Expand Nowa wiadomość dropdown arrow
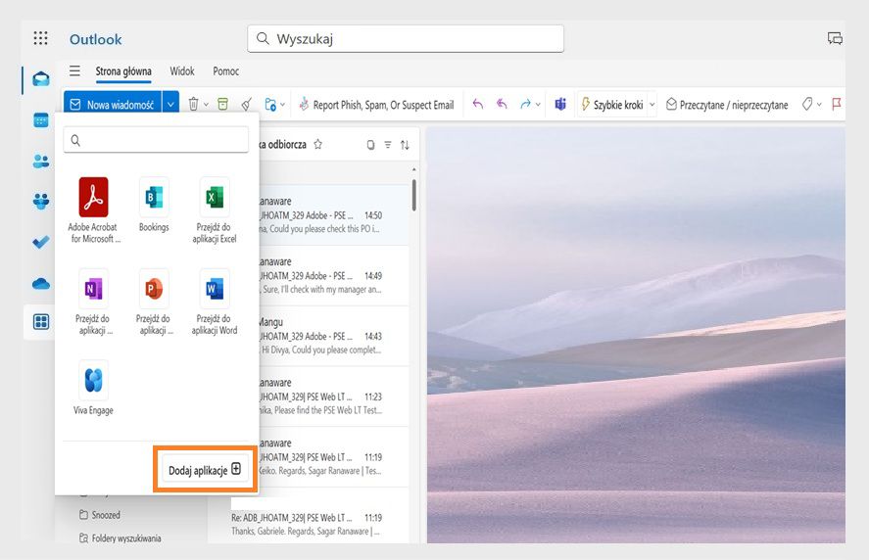Image resolution: width=869 pixels, height=560 pixels. pyautogui.click(x=170, y=104)
